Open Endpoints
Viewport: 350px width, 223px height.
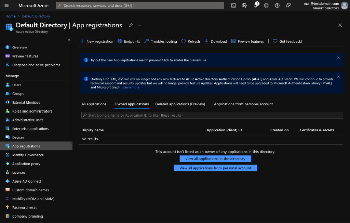pyautogui.click(x=129, y=41)
